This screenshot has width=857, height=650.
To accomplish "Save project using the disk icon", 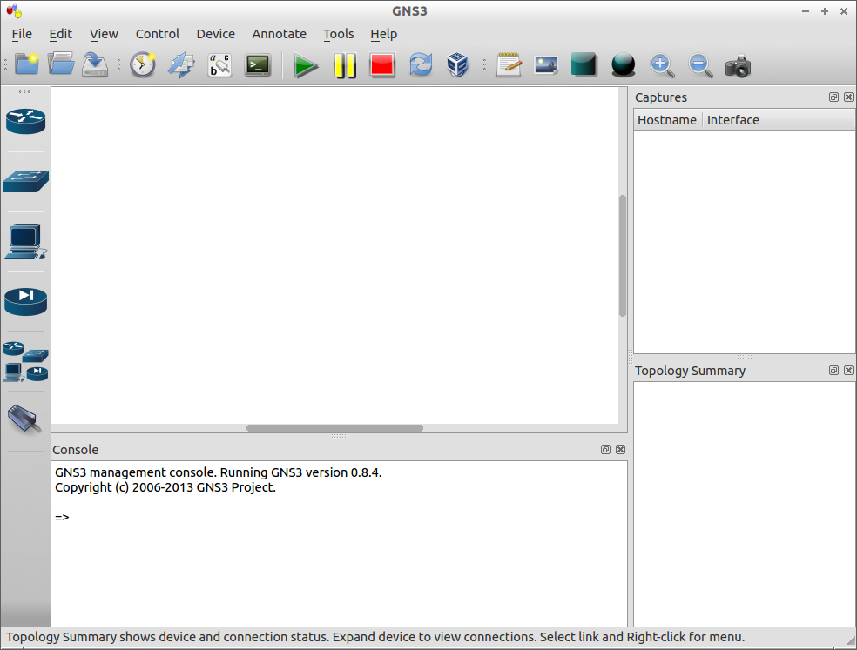I will coord(95,65).
